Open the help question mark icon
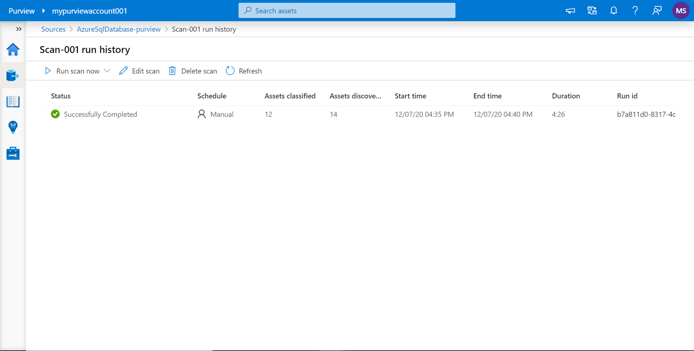 [x=635, y=11]
